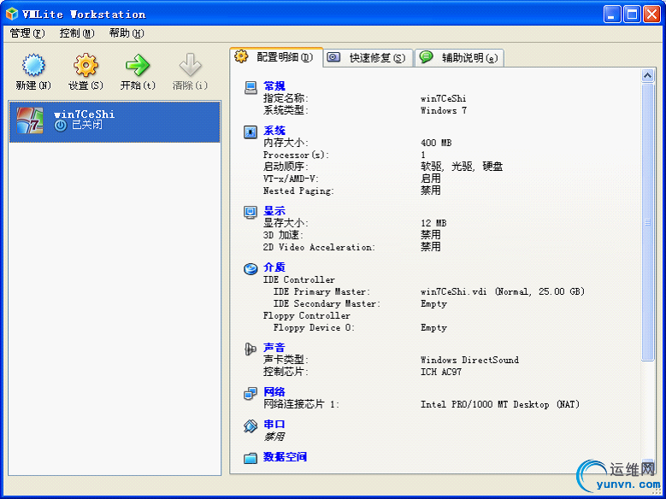Close the VMLite Workstation window
Image resolution: width=666 pixels, height=499 pixels.
651,14
